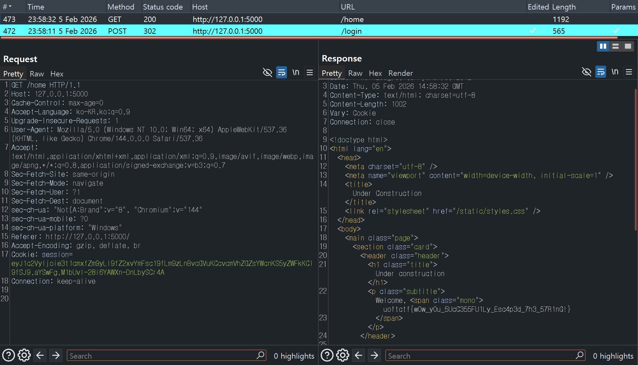Show non-printable \n characters in Request
This screenshot has width=638, height=365.
[296, 73]
